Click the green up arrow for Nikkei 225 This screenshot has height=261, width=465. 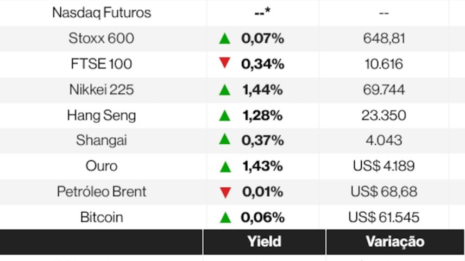[x=224, y=90]
